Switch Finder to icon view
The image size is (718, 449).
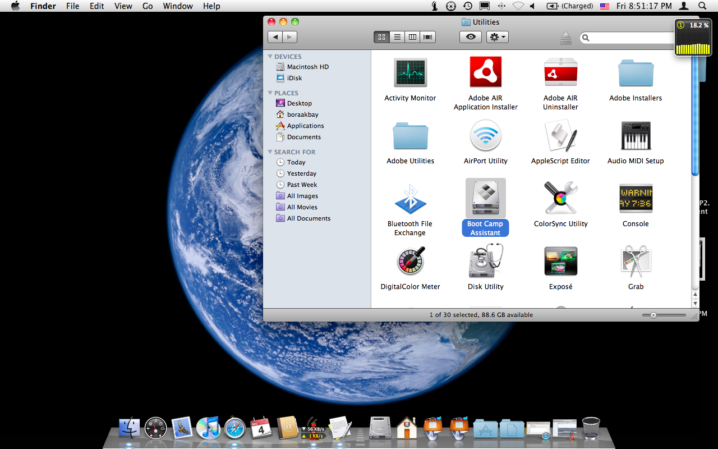click(381, 37)
